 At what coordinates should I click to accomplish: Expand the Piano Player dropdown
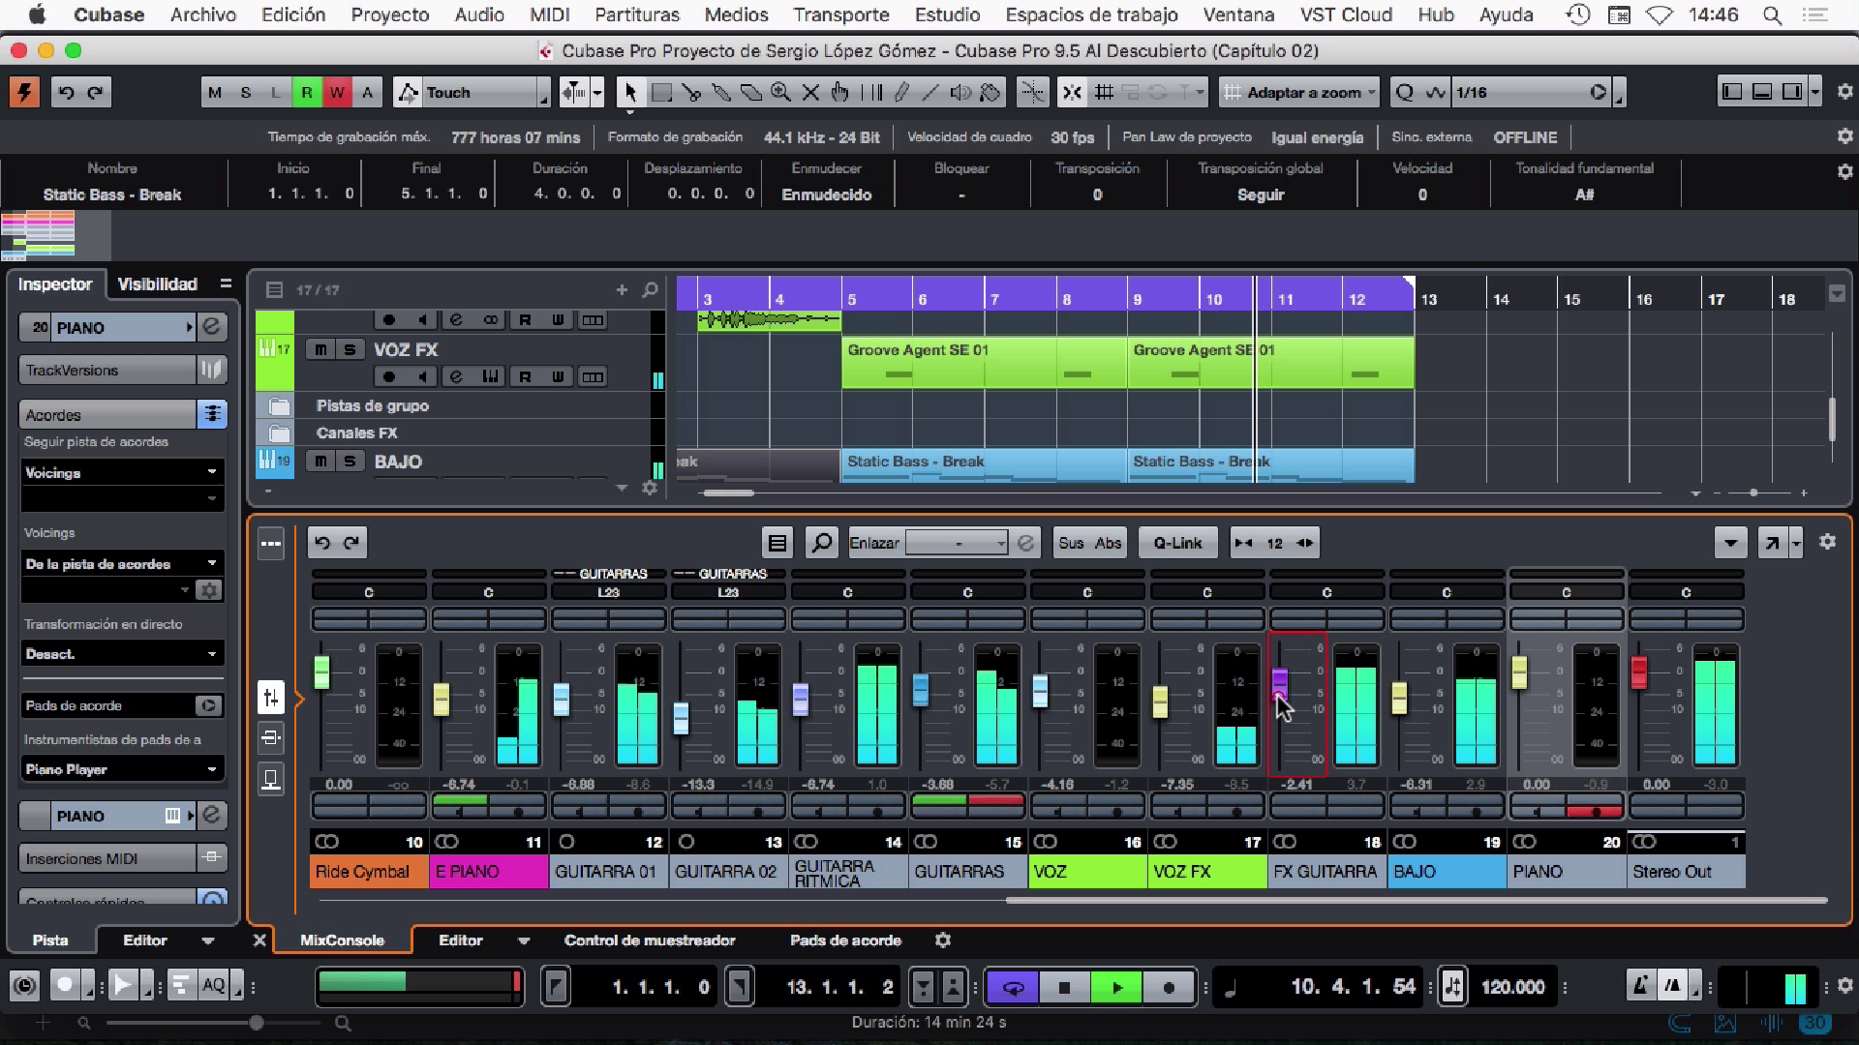point(211,769)
